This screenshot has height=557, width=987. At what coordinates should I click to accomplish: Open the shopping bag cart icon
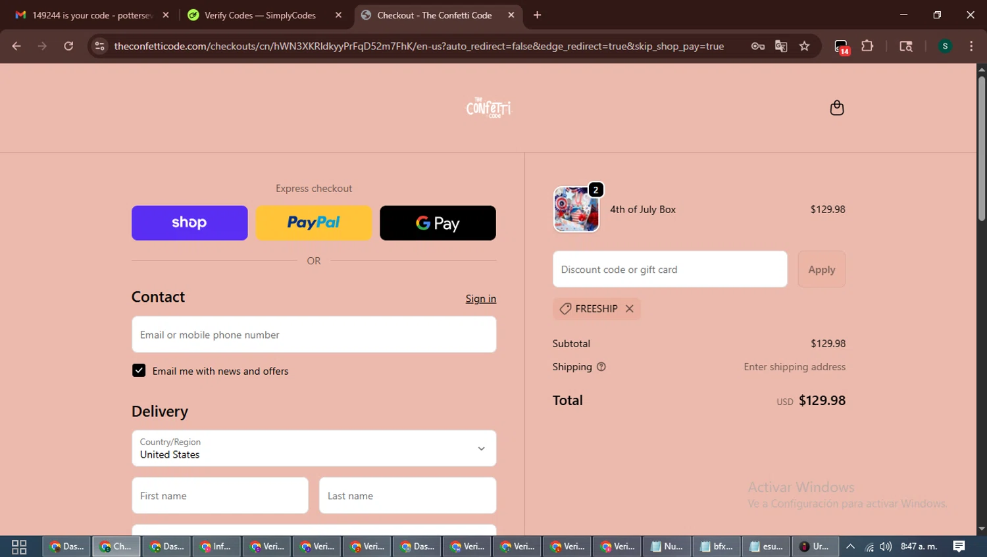click(837, 108)
